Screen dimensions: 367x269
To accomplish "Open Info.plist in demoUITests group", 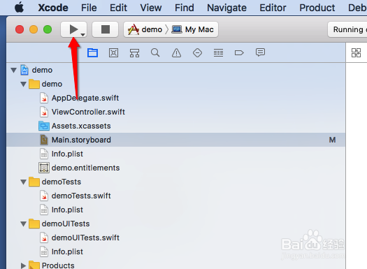I will click(x=176, y=252).
